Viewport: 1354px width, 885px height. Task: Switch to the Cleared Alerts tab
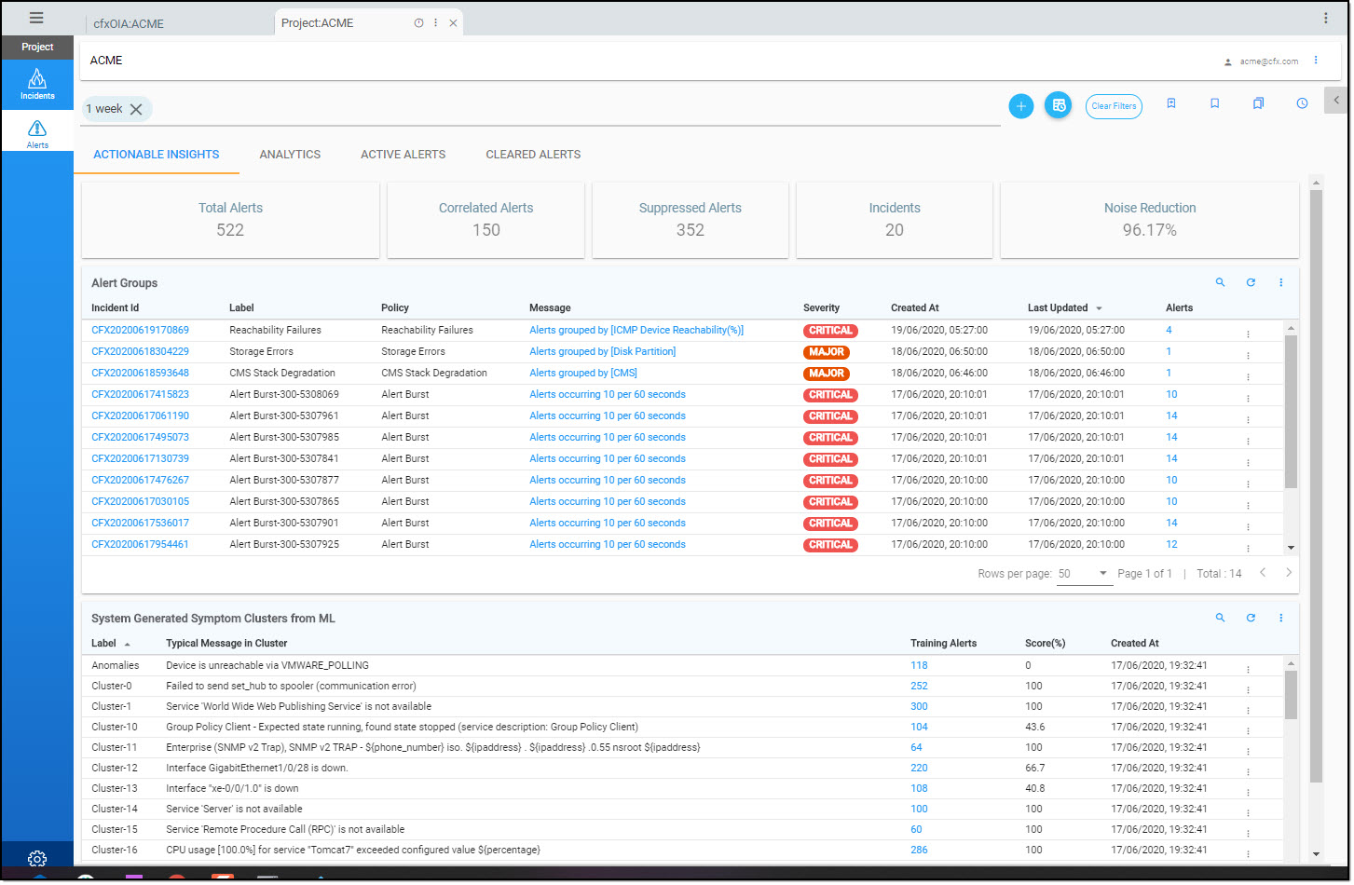tap(533, 155)
